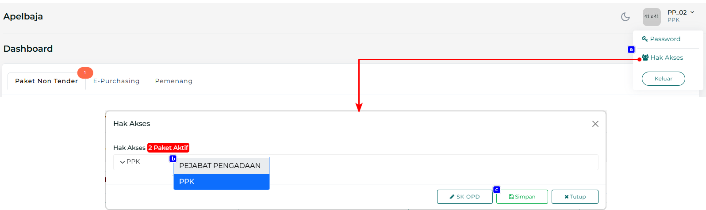The width and height of the screenshot is (706, 210).
Task: Click the notification badge on Paket Non Tender
Action: coord(85,73)
